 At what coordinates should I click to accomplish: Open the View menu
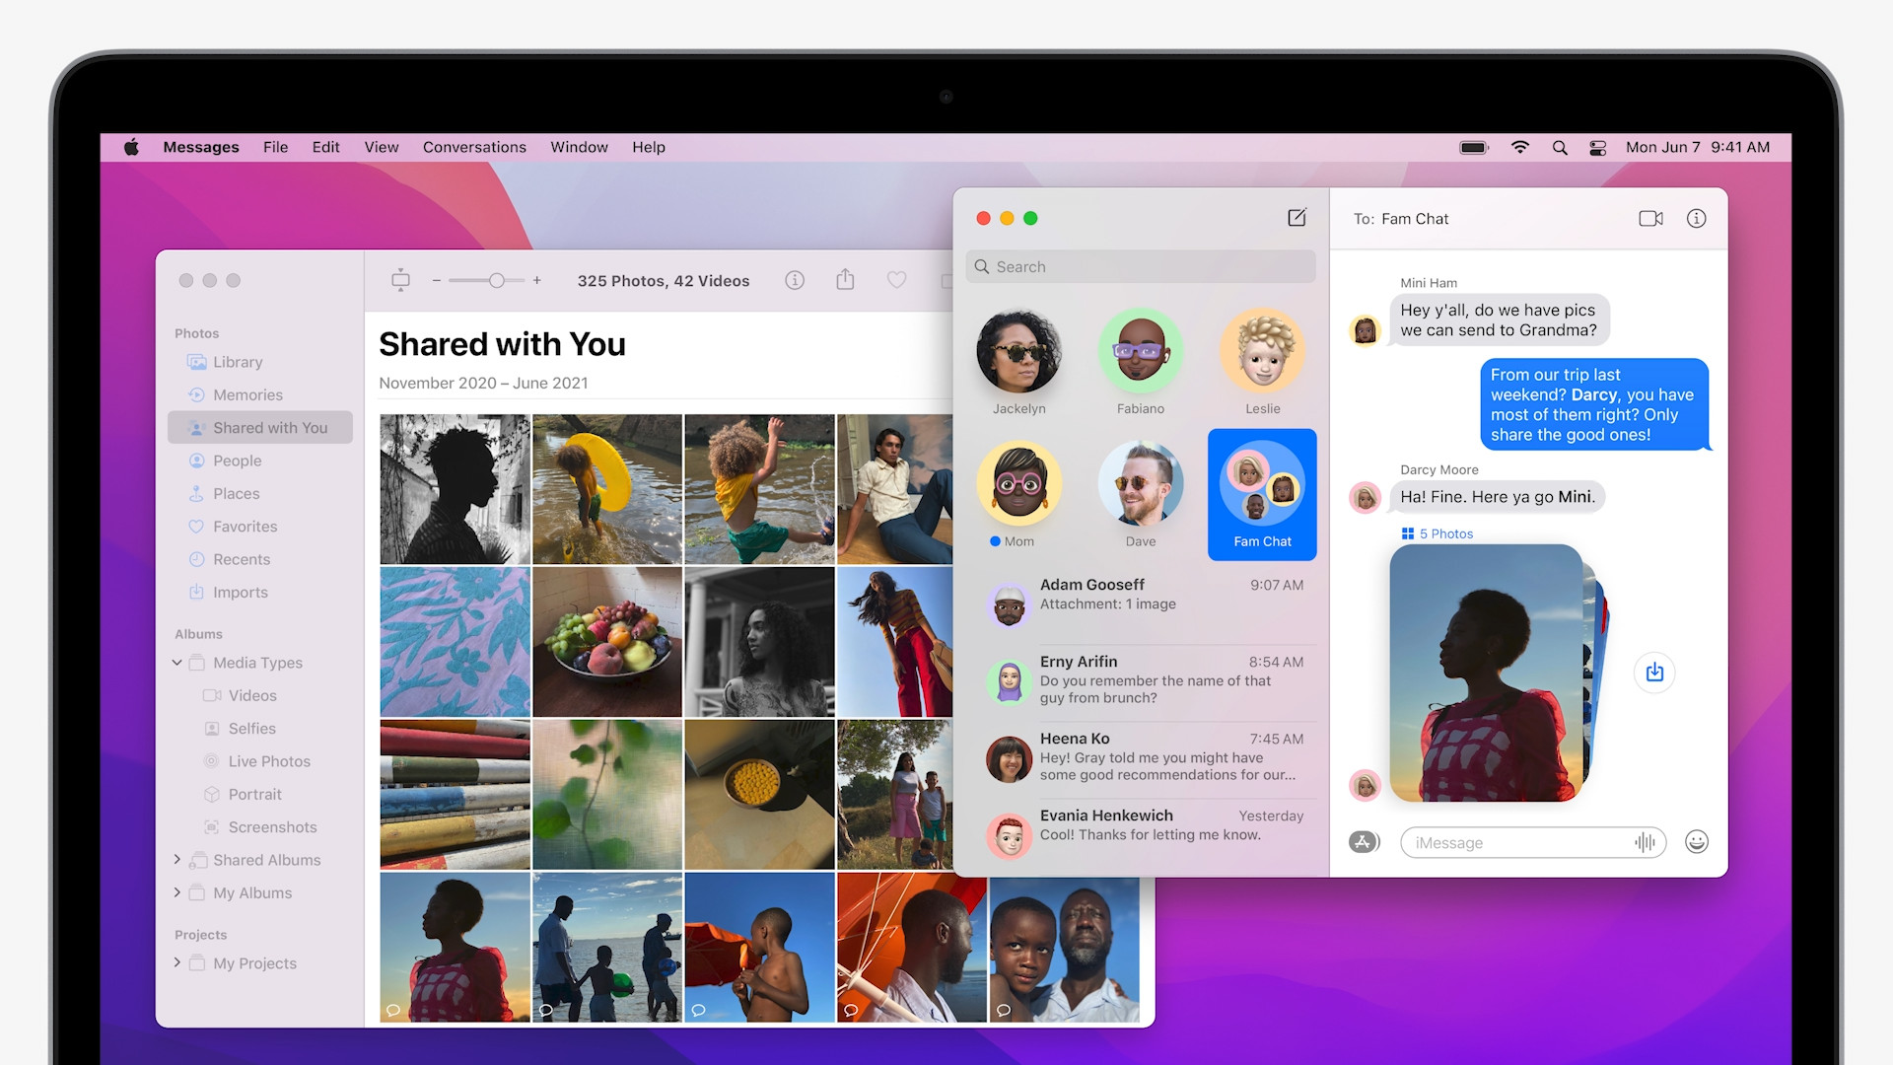point(382,148)
